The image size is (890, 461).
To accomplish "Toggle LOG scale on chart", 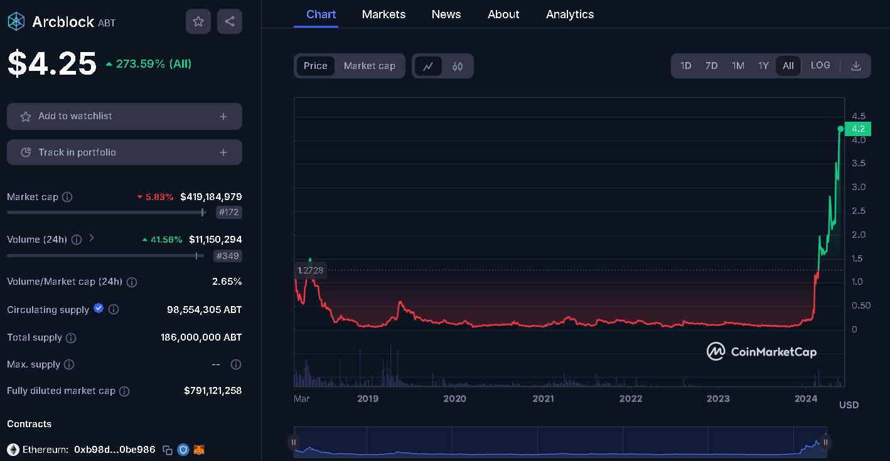I will (x=820, y=65).
